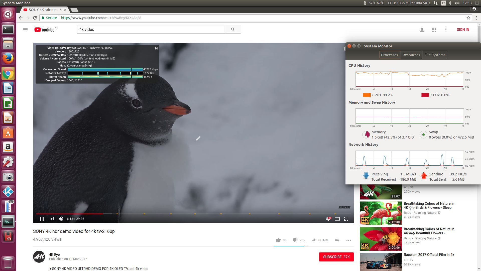Open LibreOffice Writer from the dock
Image resolution: width=481 pixels, height=271 pixels.
click(8, 88)
